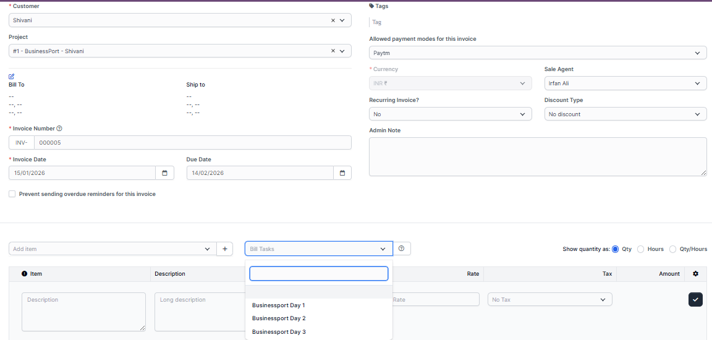Open the Due Date calendar picker

point(342,173)
